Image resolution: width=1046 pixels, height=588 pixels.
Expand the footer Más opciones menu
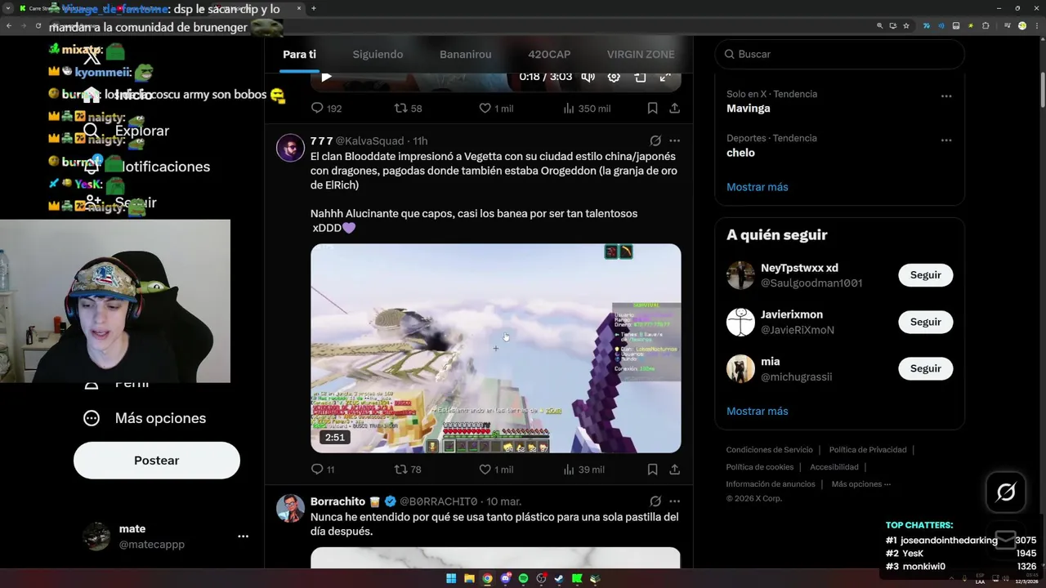tap(860, 484)
